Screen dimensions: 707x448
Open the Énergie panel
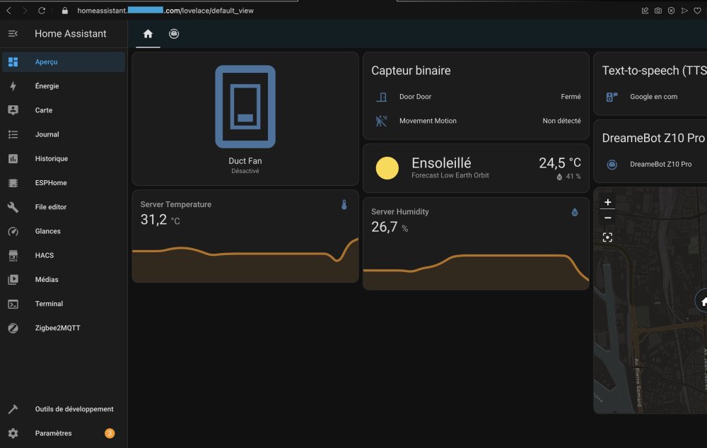pyautogui.click(x=64, y=86)
